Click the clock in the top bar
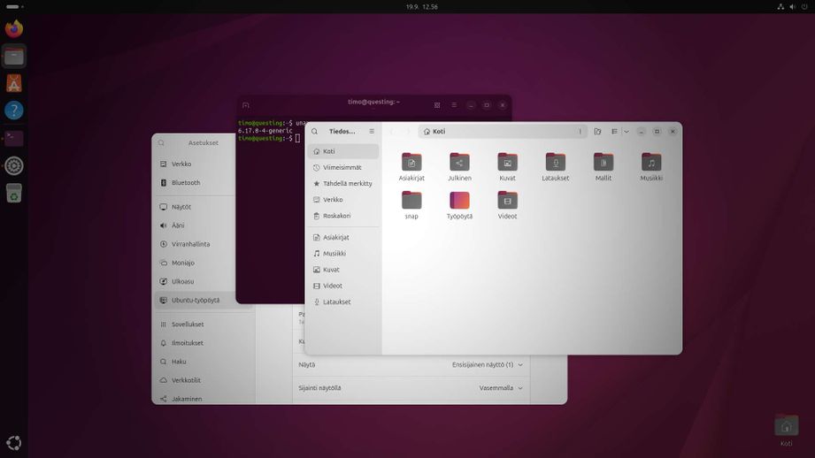Viewport: 815px width, 458px height. tap(422, 6)
